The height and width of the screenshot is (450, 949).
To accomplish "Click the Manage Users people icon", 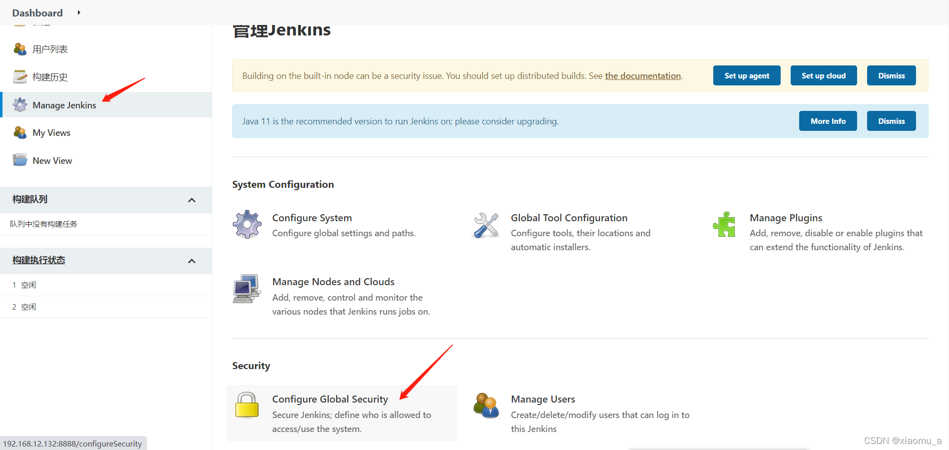I will pyautogui.click(x=486, y=405).
